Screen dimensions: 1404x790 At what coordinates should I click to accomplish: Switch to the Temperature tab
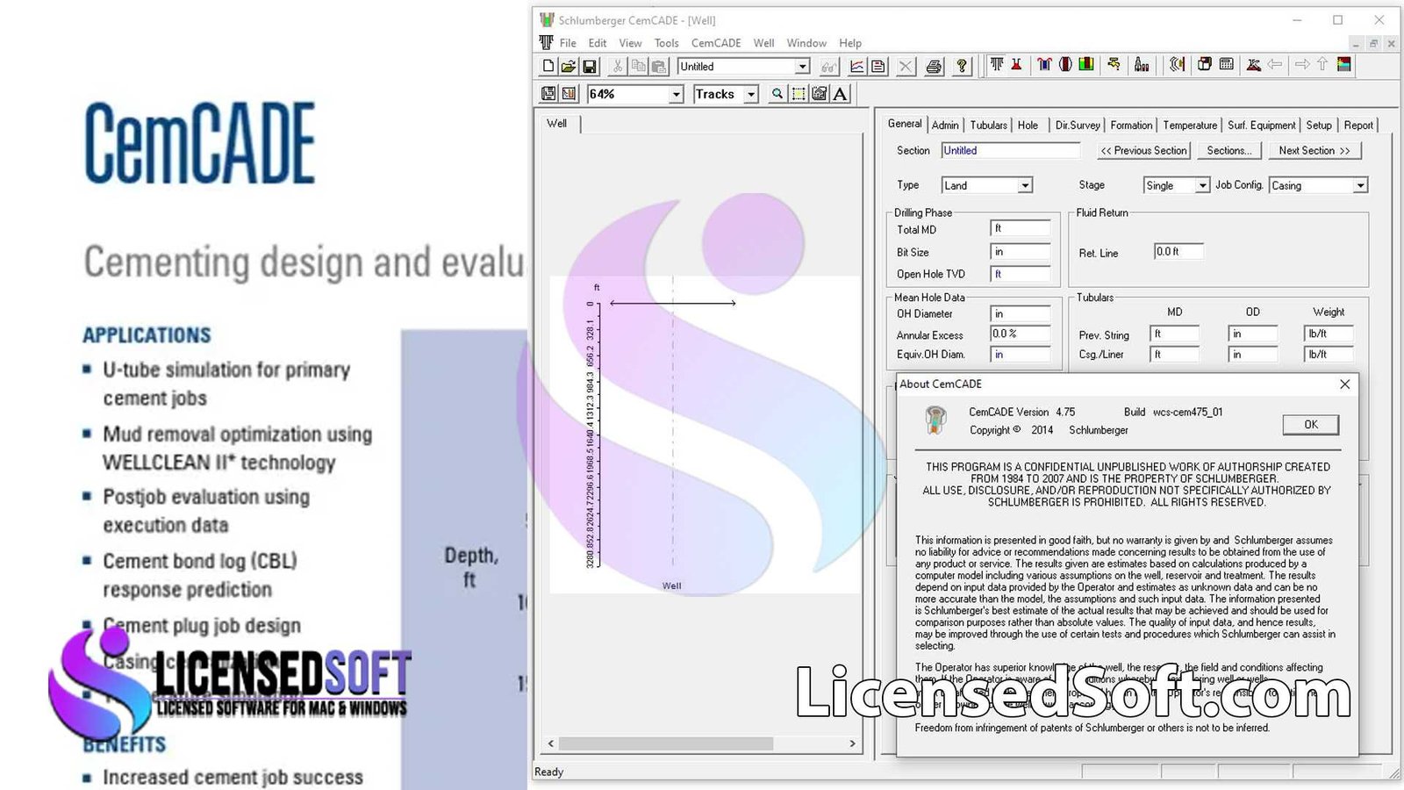click(1190, 126)
